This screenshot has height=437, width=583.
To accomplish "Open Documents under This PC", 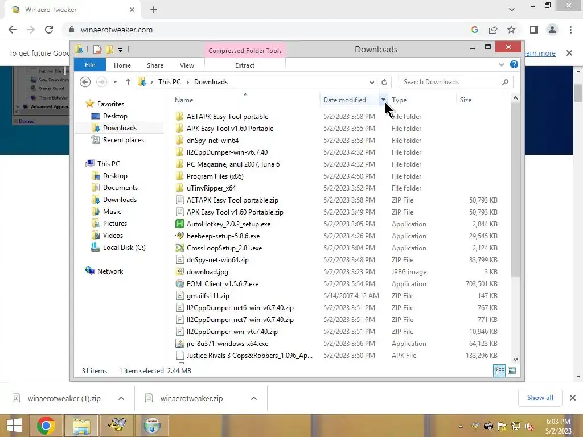I will pos(120,188).
